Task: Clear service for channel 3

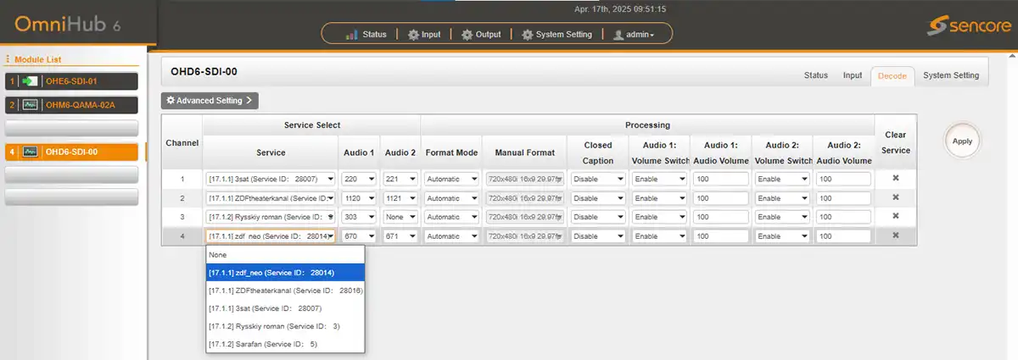Action: point(895,216)
